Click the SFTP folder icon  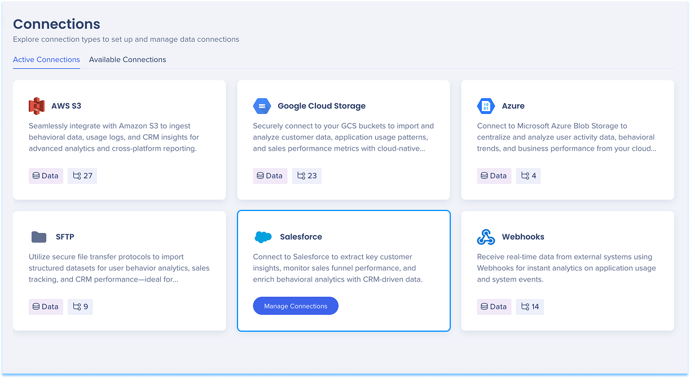click(x=39, y=237)
